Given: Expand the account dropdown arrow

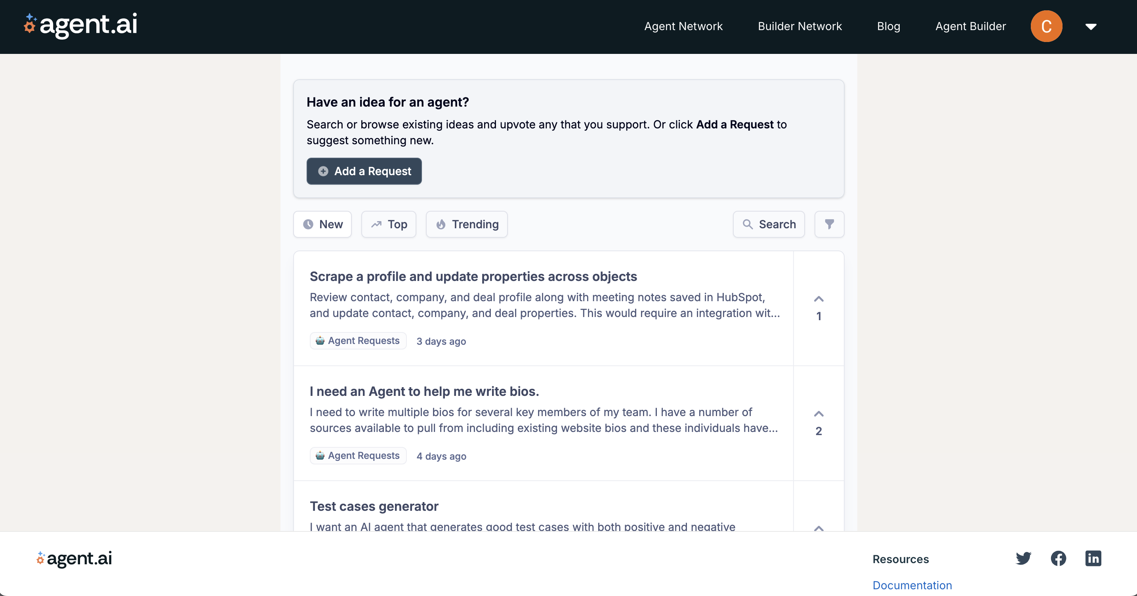Looking at the screenshot, I should tap(1091, 27).
